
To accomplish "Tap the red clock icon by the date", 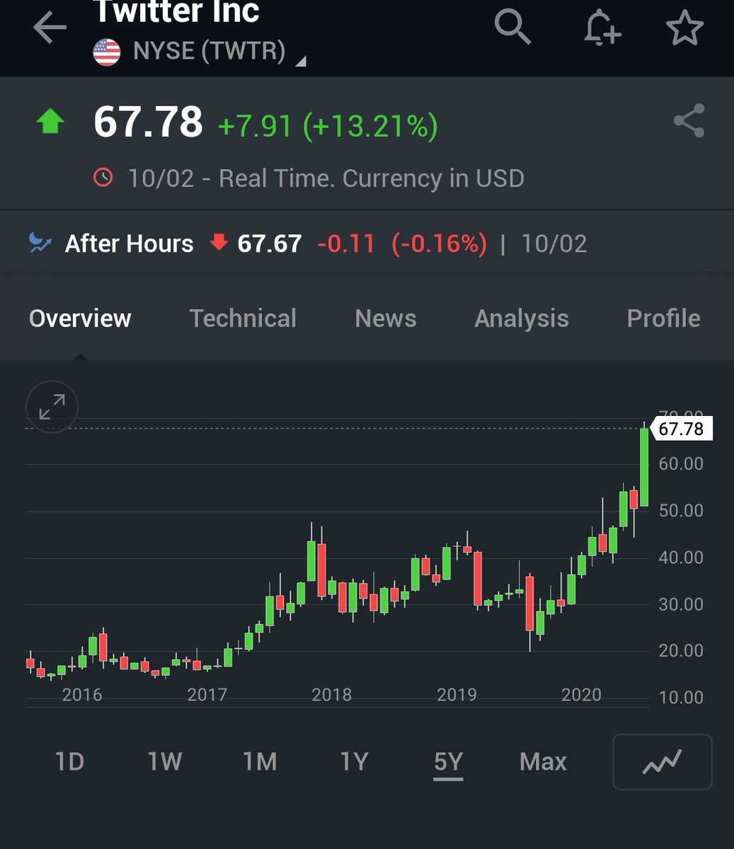I will pyautogui.click(x=103, y=177).
